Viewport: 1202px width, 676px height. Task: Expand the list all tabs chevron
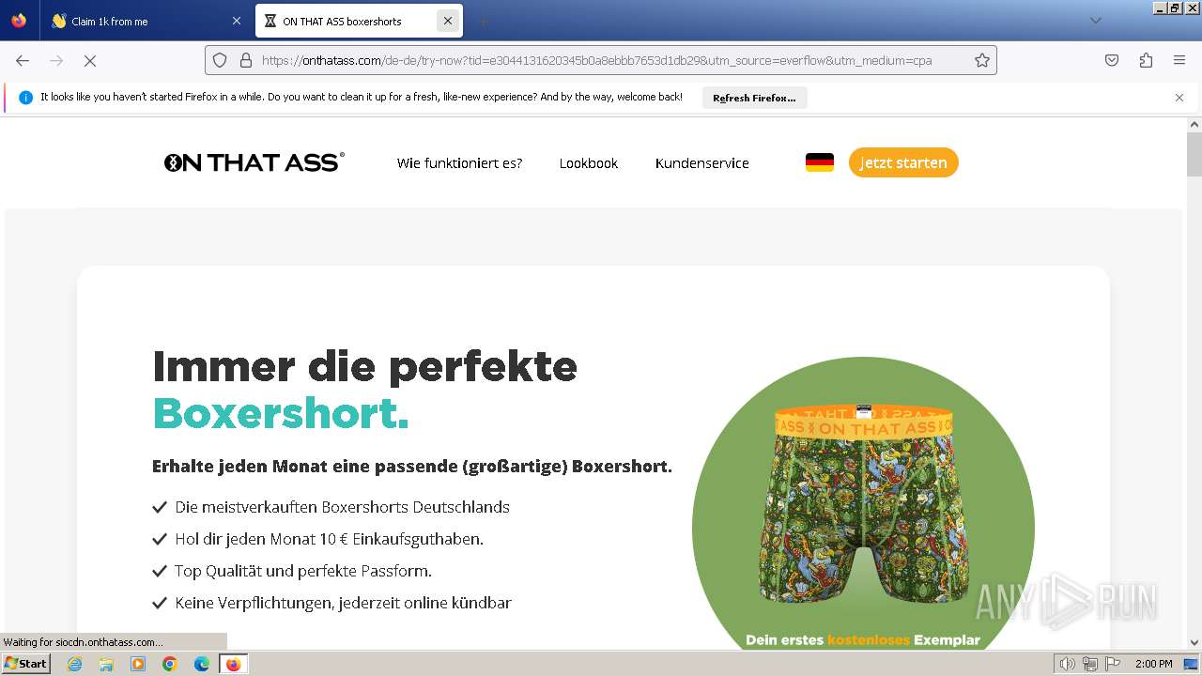(1095, 21)
